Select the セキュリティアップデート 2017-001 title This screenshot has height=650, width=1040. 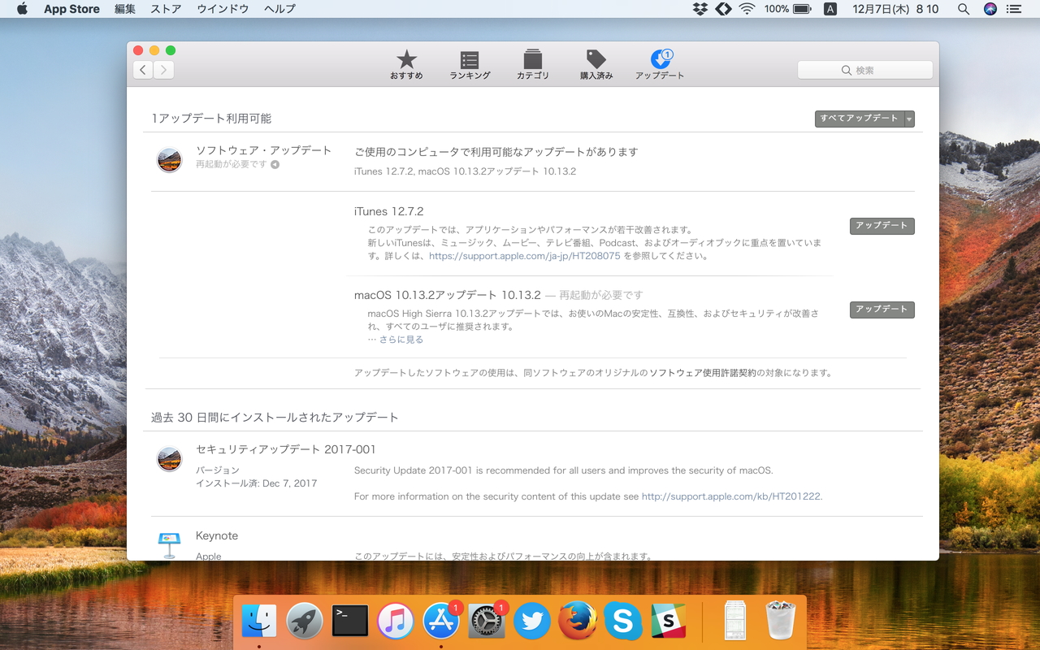click(x=286, y=449)
